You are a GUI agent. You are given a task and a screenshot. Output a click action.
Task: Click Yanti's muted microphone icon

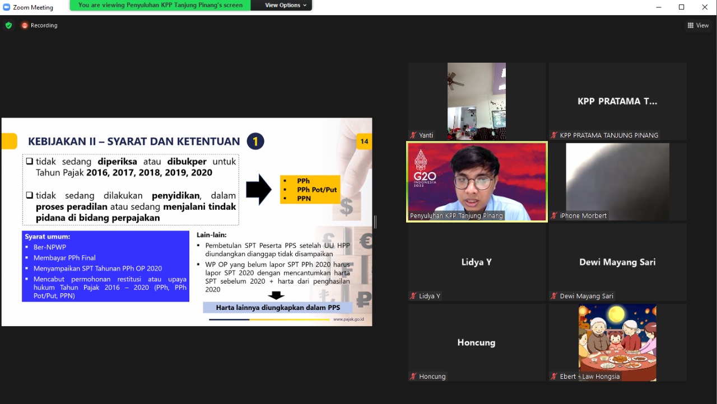pos(413,135)
